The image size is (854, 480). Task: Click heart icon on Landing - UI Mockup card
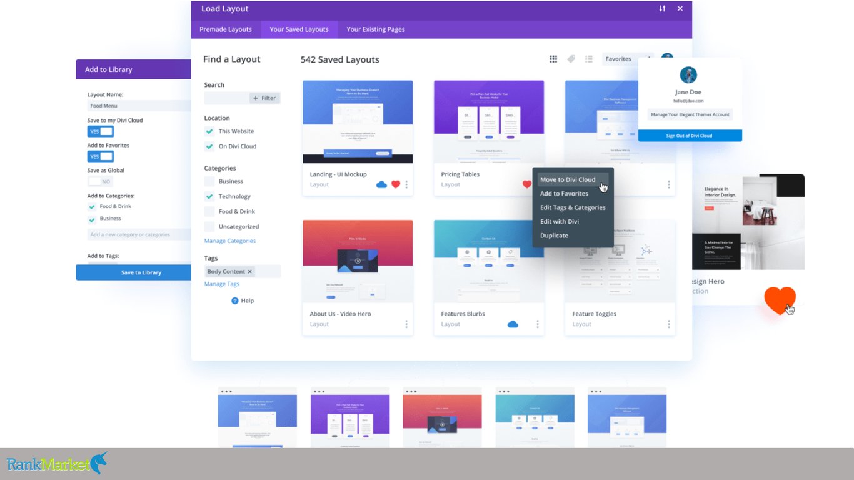tap(396, 184)
